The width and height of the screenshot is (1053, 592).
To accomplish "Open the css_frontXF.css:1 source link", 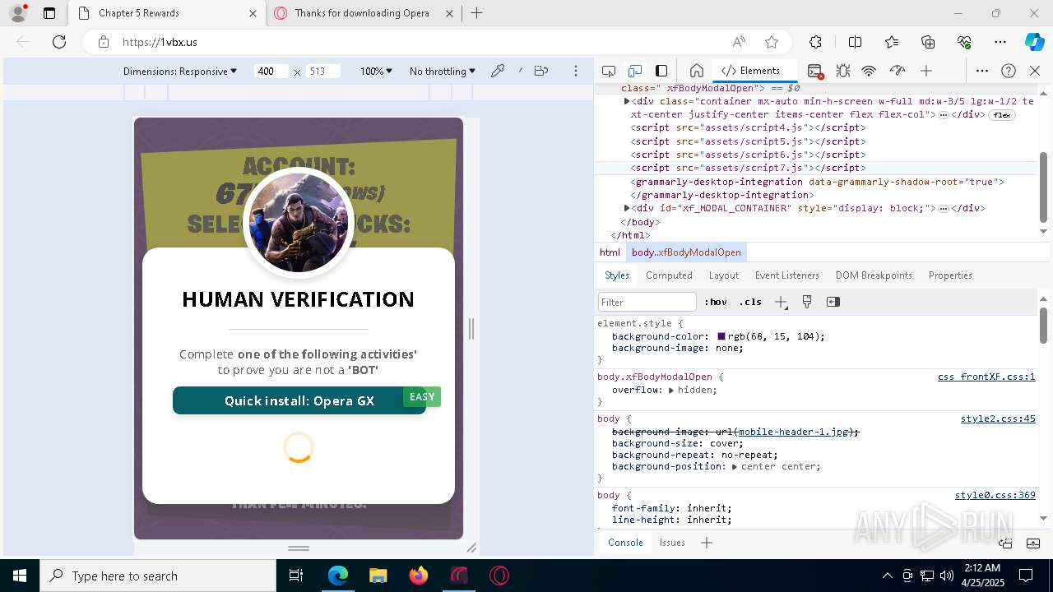I will [x=986, y=377].
